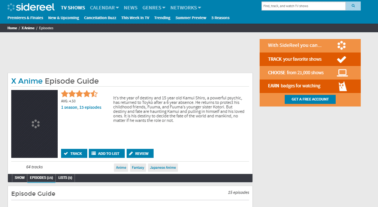Image resolution: width=378 pixels, height=207 pixels.
Task: Open the CALENDAR dropdown menu
Action: (x=105, y=8)
